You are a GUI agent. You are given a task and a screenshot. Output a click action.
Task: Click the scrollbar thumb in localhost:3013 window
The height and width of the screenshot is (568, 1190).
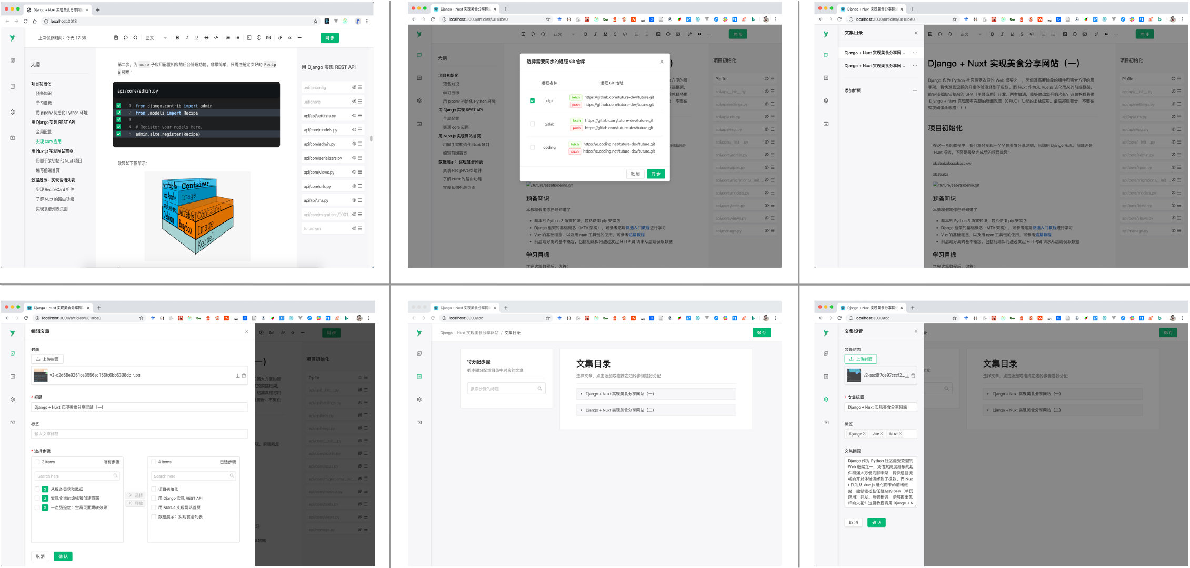(371, 139)
